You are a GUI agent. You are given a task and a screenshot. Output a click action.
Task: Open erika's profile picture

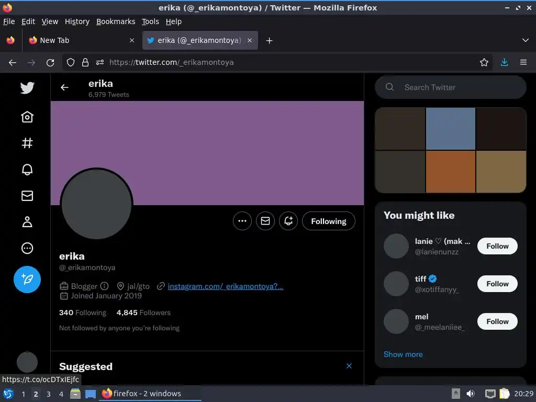[x=96, y=204]
